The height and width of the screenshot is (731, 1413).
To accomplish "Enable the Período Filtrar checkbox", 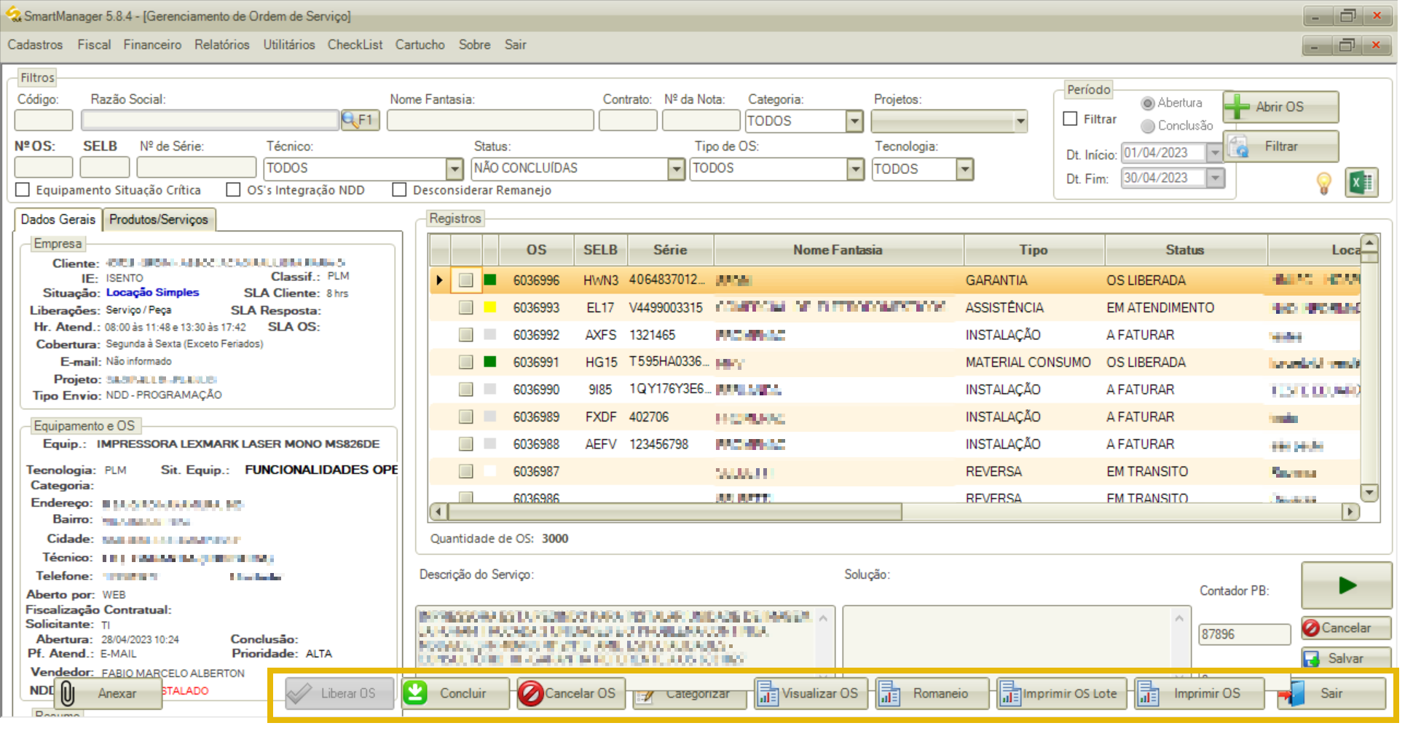I will tap(1070, 119).
